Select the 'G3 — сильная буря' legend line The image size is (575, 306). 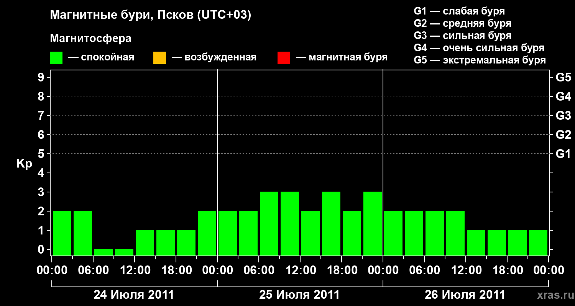coord(463,36)
